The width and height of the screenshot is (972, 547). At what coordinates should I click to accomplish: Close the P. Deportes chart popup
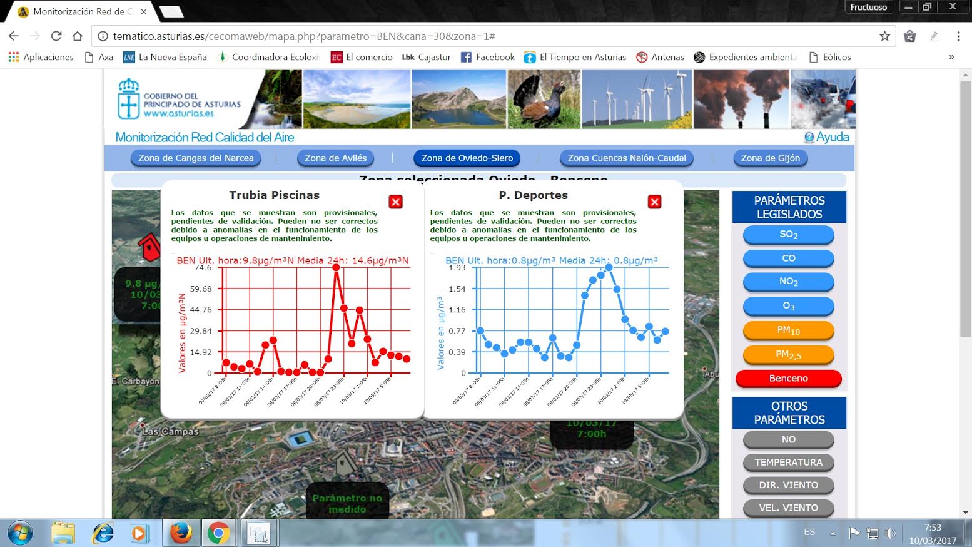pyautogui.click(x=654, y=202)
